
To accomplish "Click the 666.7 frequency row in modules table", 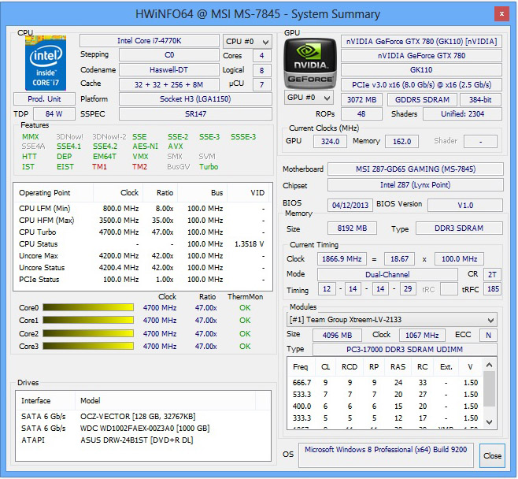I will 385,383.
